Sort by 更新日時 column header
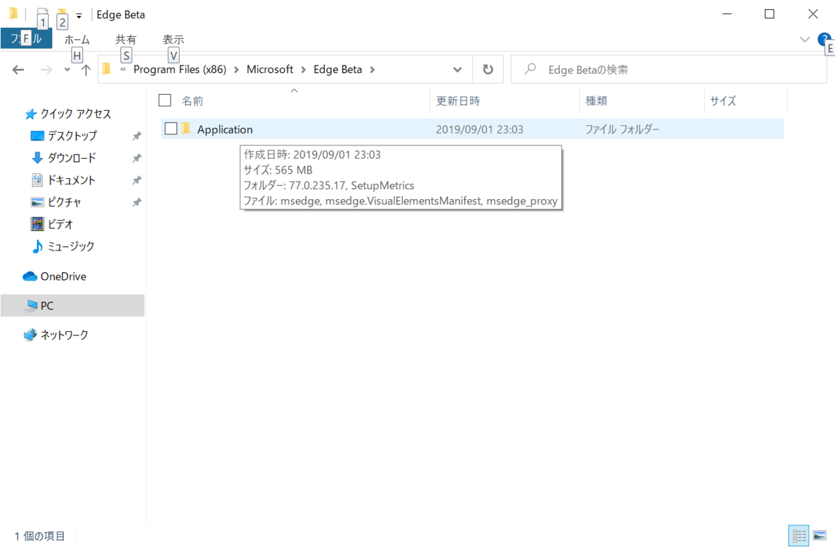The width and height of the screenshot is (835, 547). pyautogui.click(x=458, y=101)
